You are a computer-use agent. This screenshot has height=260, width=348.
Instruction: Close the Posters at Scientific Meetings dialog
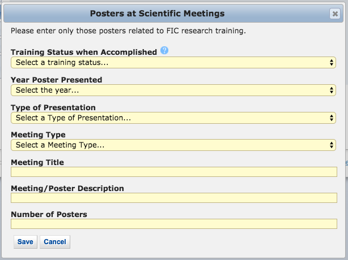pos(334,14)
